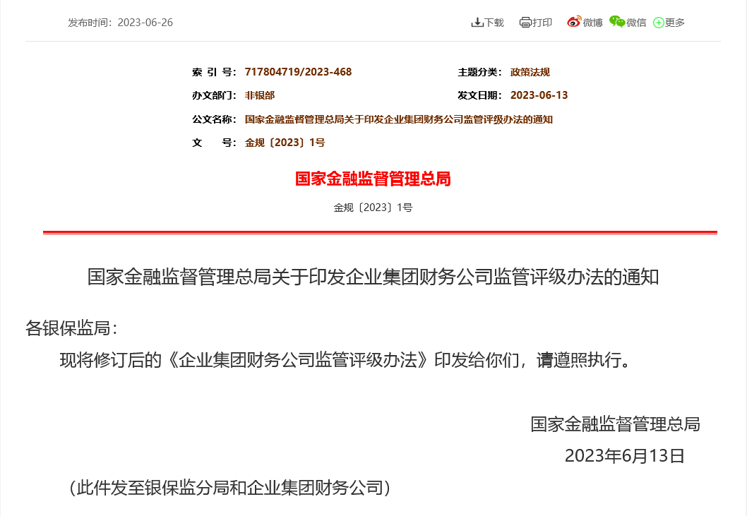This screenshot has height=516, width=747.
Task: Open more sharing options plus icon
Action: [658, 23]
